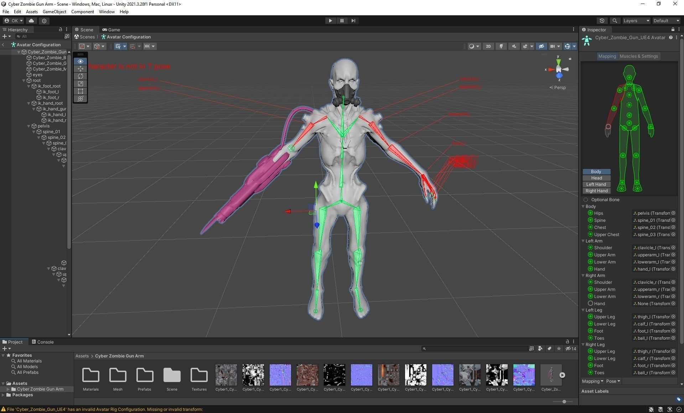Image resolution: width=684 pixels, height=413 pixels.
Task: Select the Left Hand mapping button
Action: pyautogui.click(x=596, y=184)
